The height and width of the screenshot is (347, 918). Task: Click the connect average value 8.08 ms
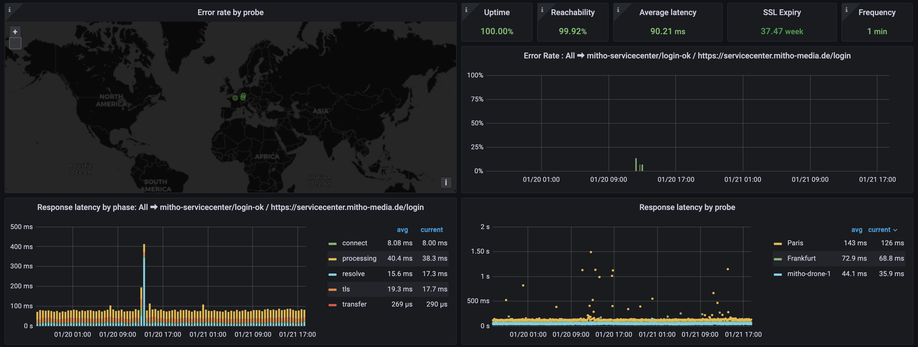[400, 243]
